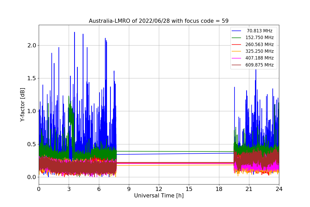This screenshot has height=207, width=310.
Task: Click the y-axis tick label 0.5
Action: (32, 144)
